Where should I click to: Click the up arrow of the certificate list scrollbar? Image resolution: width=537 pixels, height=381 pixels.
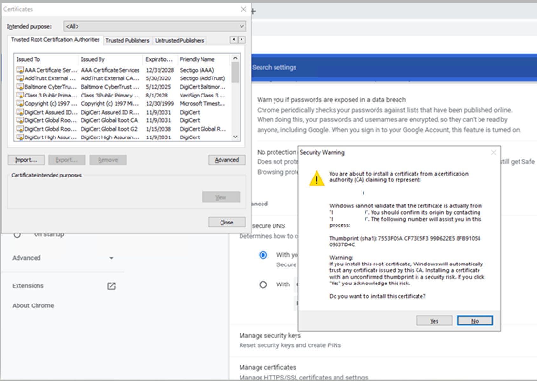[235, 58]
